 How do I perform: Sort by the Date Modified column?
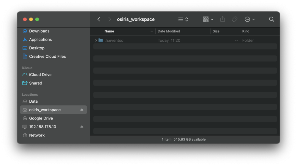point(169,31)
